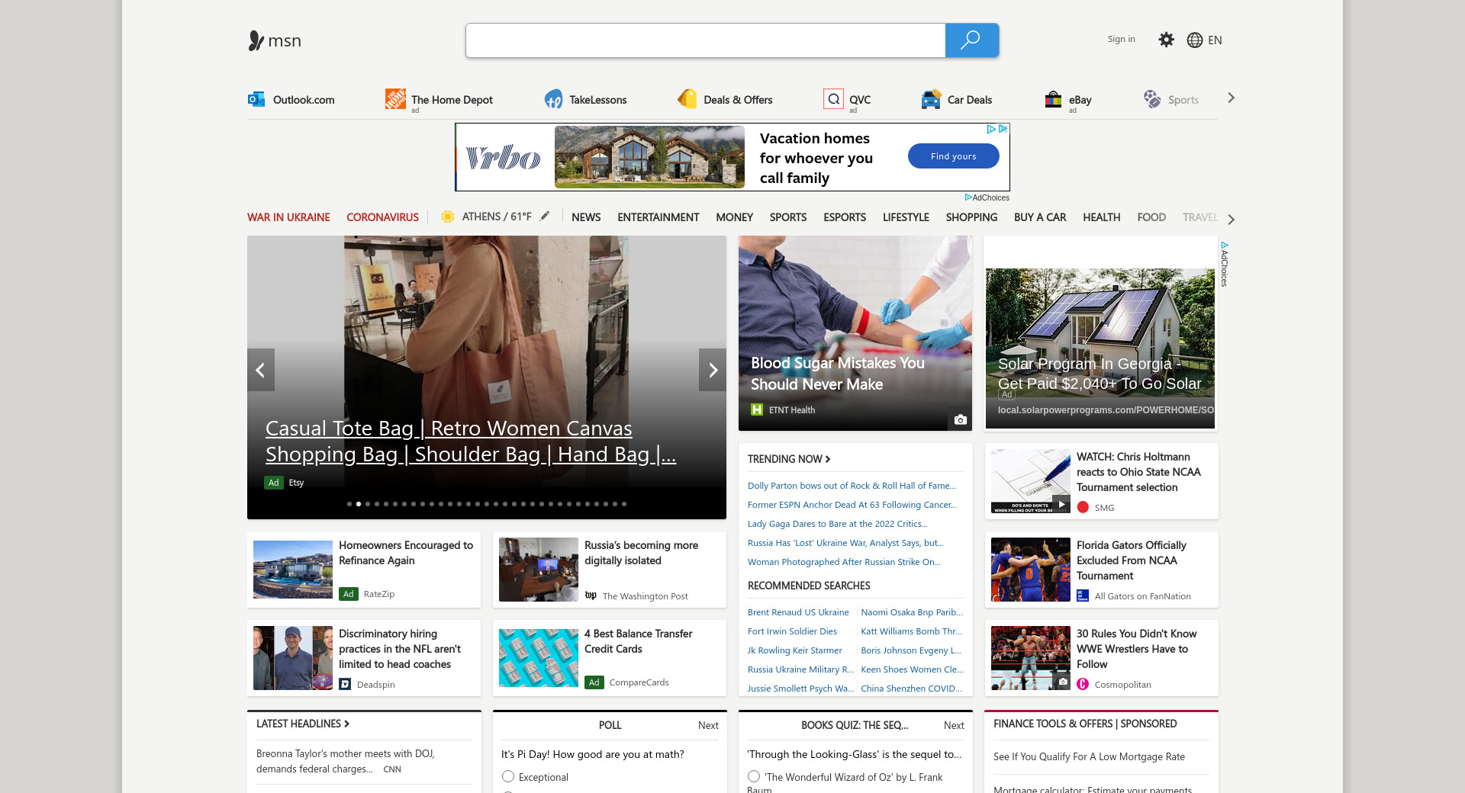Click the TakeLessons shortcut icon

pos(553,99)
